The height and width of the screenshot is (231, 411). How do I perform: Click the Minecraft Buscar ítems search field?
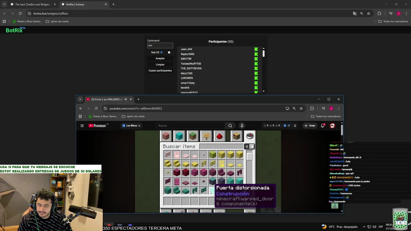click(221, 147)
